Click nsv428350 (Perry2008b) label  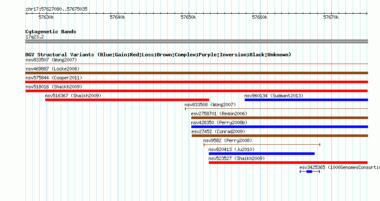point(219,122)
